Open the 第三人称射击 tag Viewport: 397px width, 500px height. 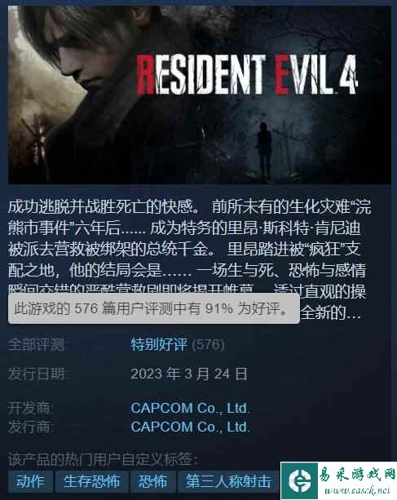coord(228,481)
